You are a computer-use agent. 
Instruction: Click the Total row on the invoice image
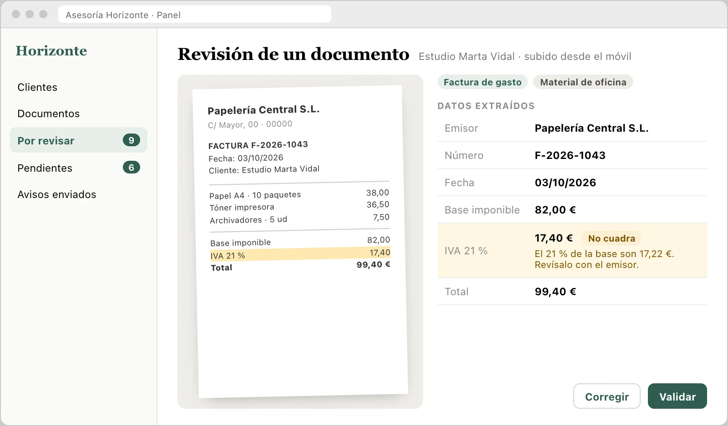tap(300, 266)
